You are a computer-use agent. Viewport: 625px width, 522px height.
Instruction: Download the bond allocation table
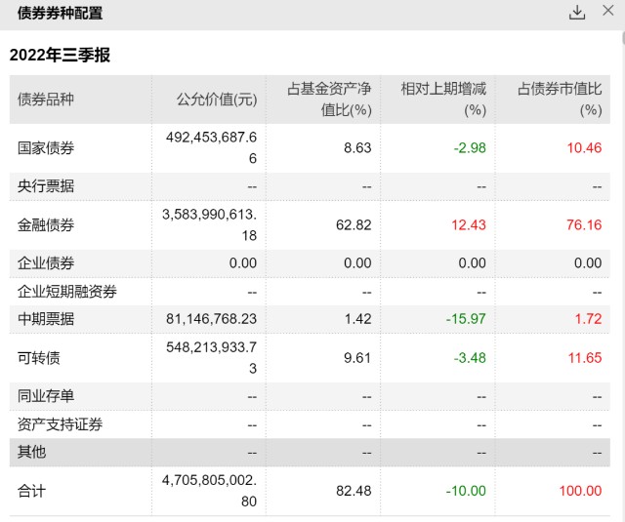point(577,13)
